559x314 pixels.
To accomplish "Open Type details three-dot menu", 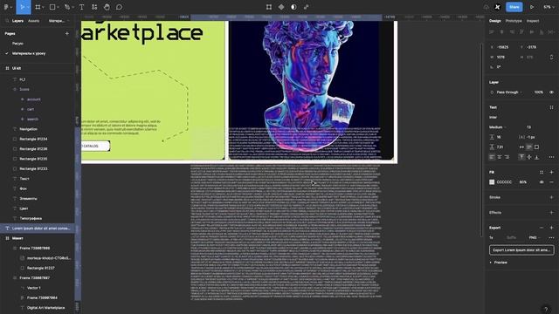I will (x=551, y=157).
